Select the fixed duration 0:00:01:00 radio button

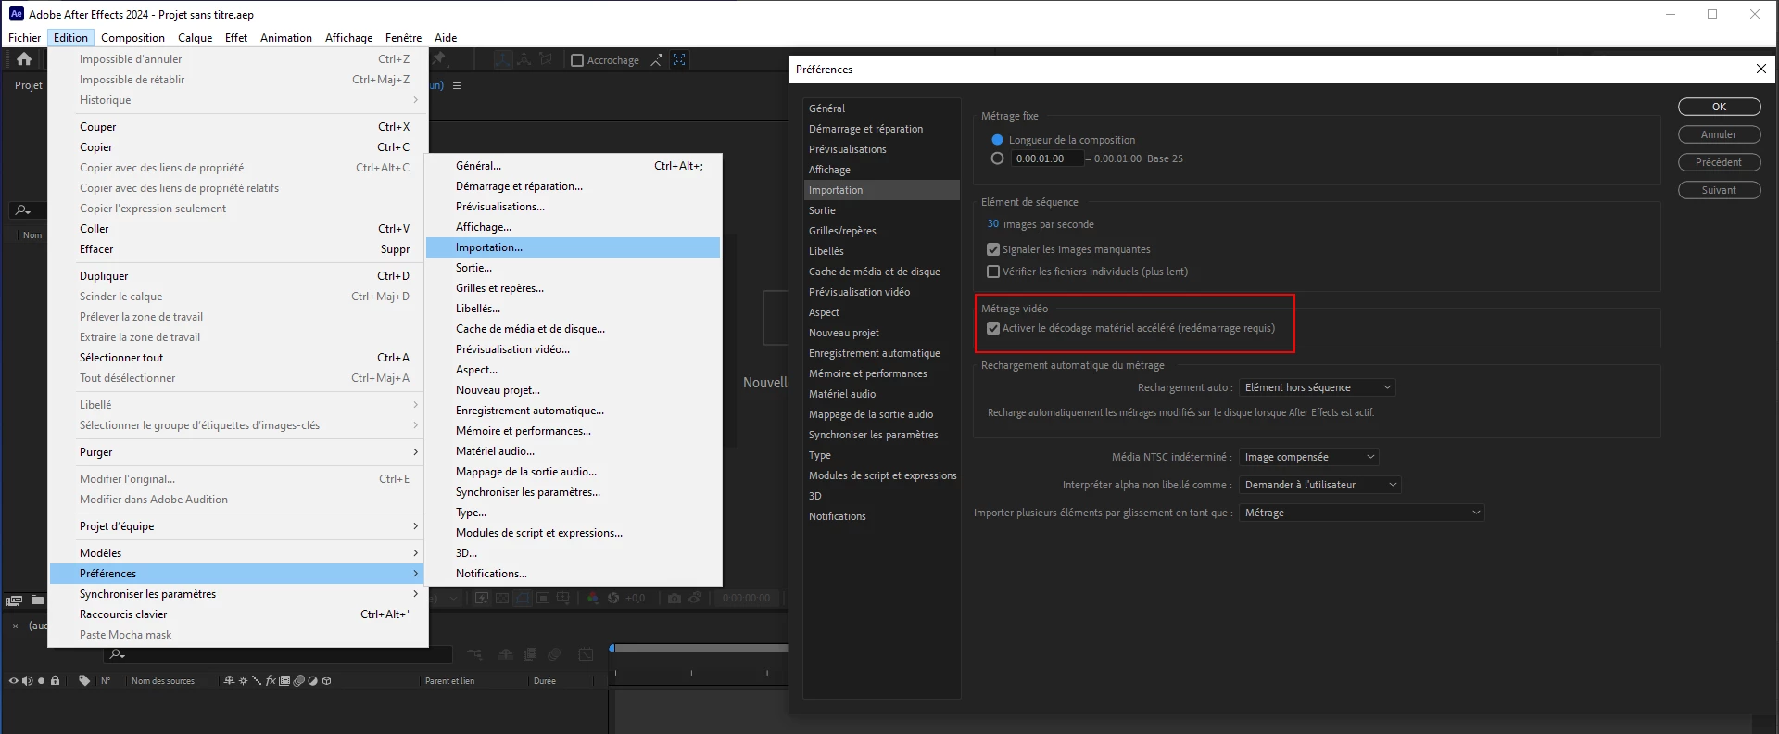997,158
